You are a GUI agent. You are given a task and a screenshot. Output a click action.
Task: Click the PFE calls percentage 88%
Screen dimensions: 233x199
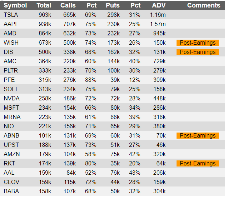pos(91,80)
